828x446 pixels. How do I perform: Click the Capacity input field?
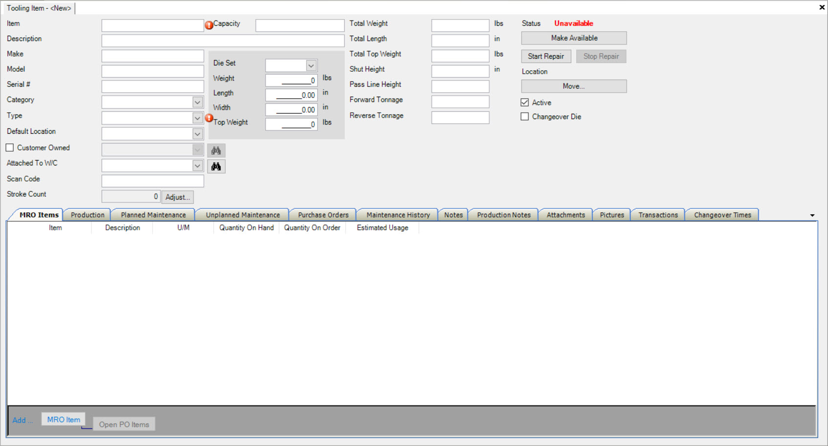tap(300, 25)
